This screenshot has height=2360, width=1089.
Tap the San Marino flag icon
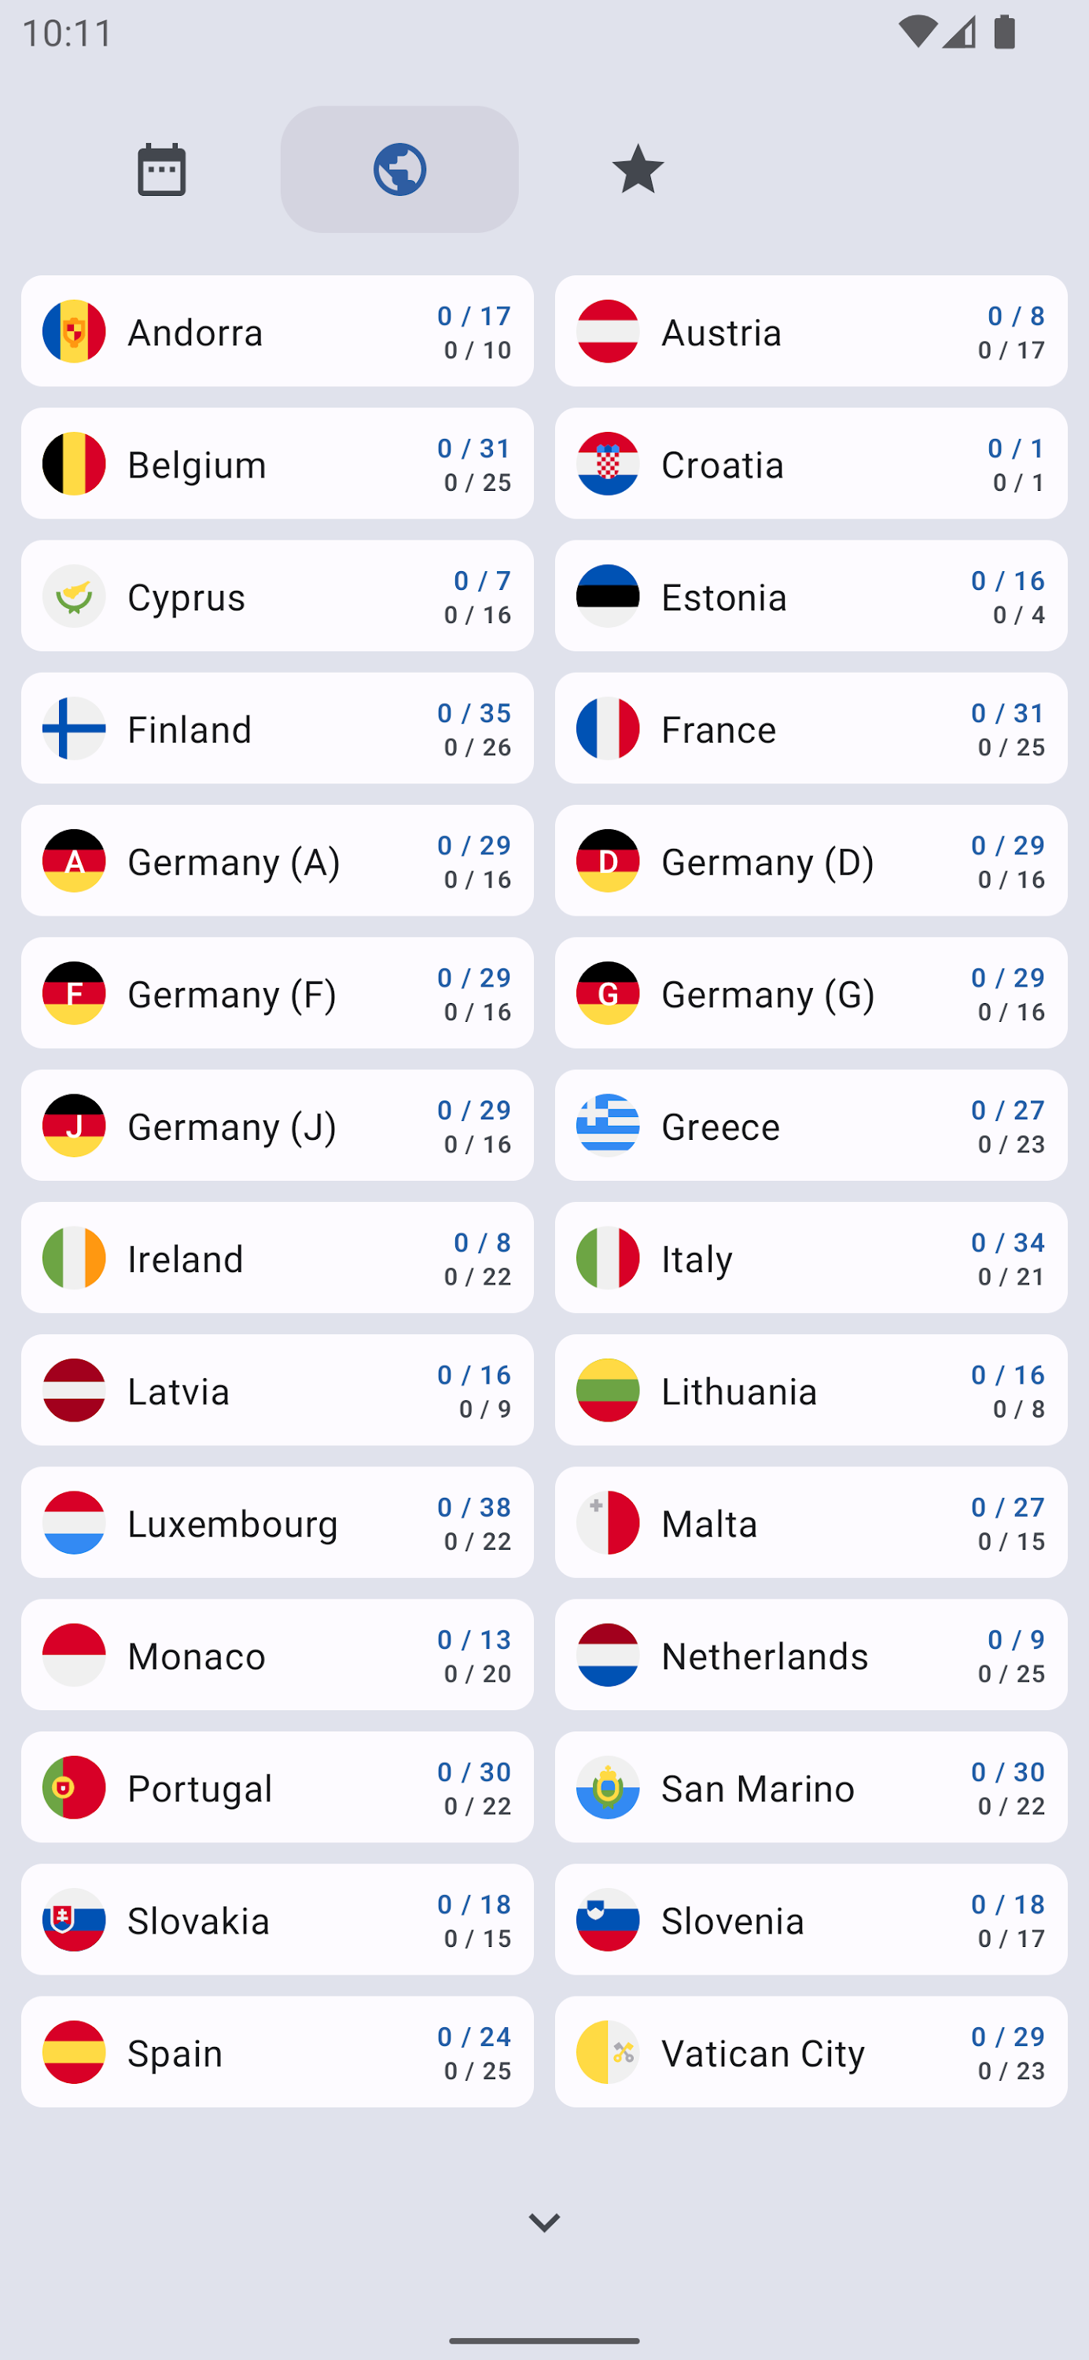coord(608,1787)
